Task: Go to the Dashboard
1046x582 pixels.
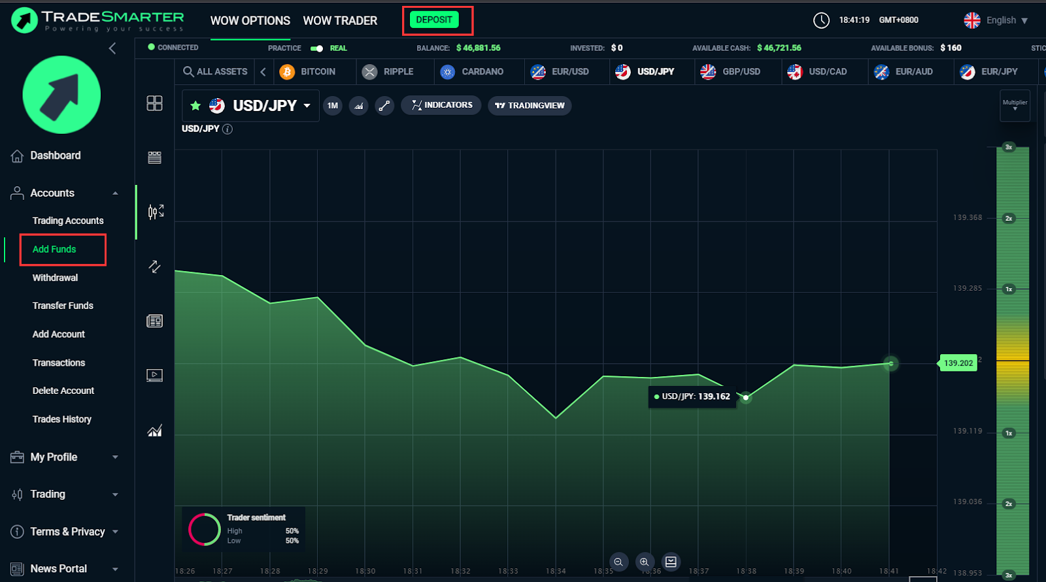Action: pyautogui.click(x=56, y=155)
